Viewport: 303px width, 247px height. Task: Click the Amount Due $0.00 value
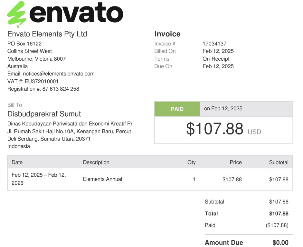coord(280,243)
